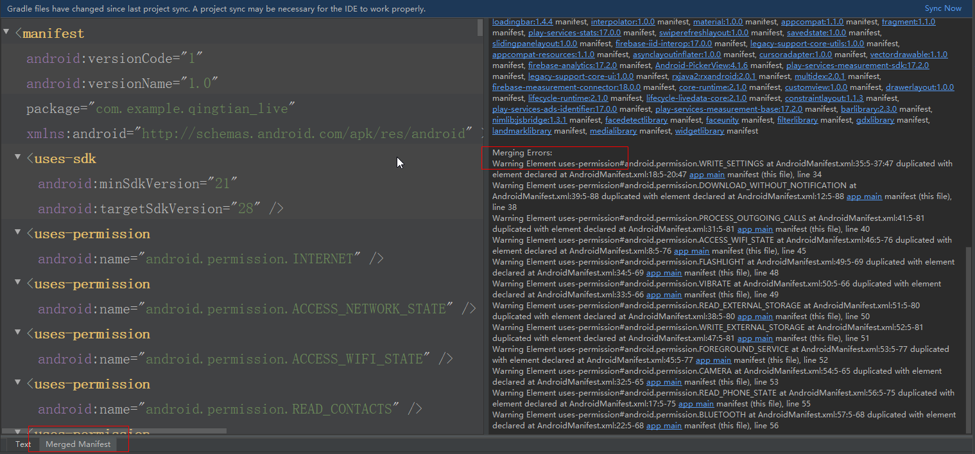Open the firebase-analytics:17.2.0 manifest link
This screenshot has width=975, height=454.
(x=571, y=65)
